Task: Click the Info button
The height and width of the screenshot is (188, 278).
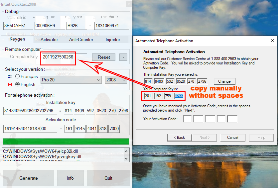Action: pyautogui.click(x=70, y=178)
